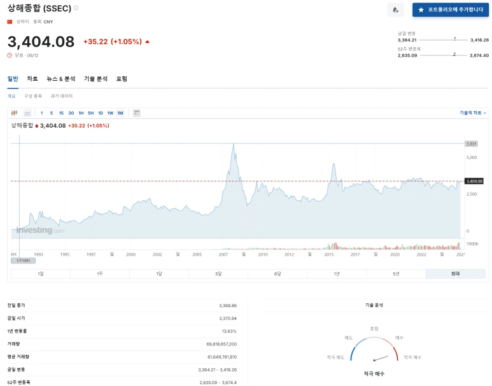Click the 52주 변동폭 range slider marker

pos(454,55)
